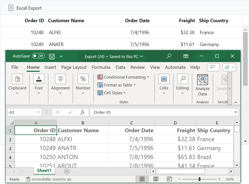Click the Save disk icon
The image size is (249, 184).
pos(52,56)
